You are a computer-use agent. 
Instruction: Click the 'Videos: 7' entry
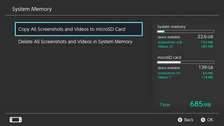(x=164, y=77)
